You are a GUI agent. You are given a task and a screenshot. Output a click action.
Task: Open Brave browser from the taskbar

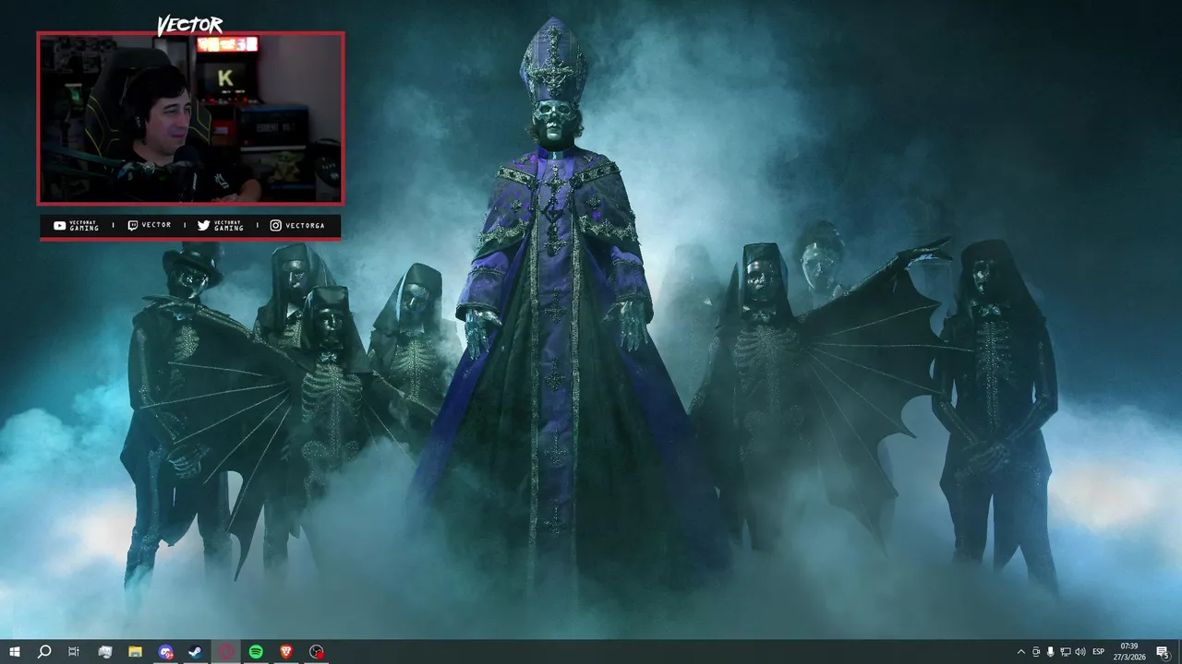coord(285,652)
